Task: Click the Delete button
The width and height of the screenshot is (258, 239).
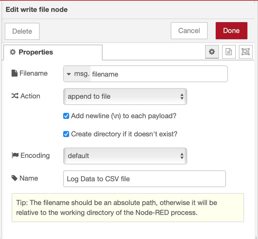Action: click(x=22, y=31)
